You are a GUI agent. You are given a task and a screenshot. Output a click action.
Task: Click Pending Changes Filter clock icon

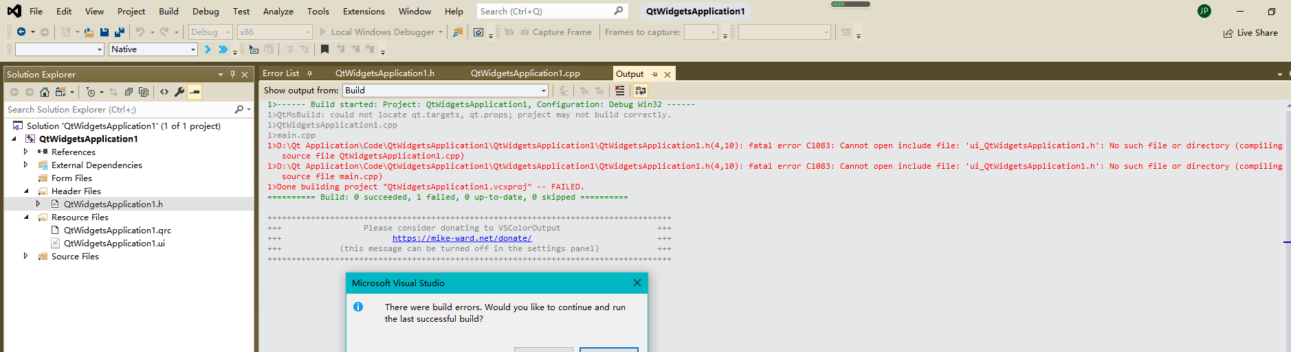[91, 92]
